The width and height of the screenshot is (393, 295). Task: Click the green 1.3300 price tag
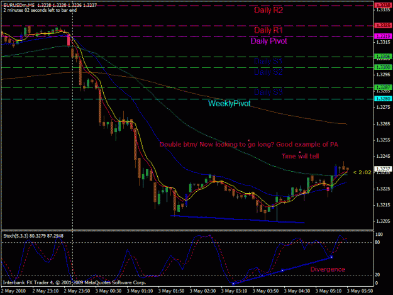[x=383, y=67]
